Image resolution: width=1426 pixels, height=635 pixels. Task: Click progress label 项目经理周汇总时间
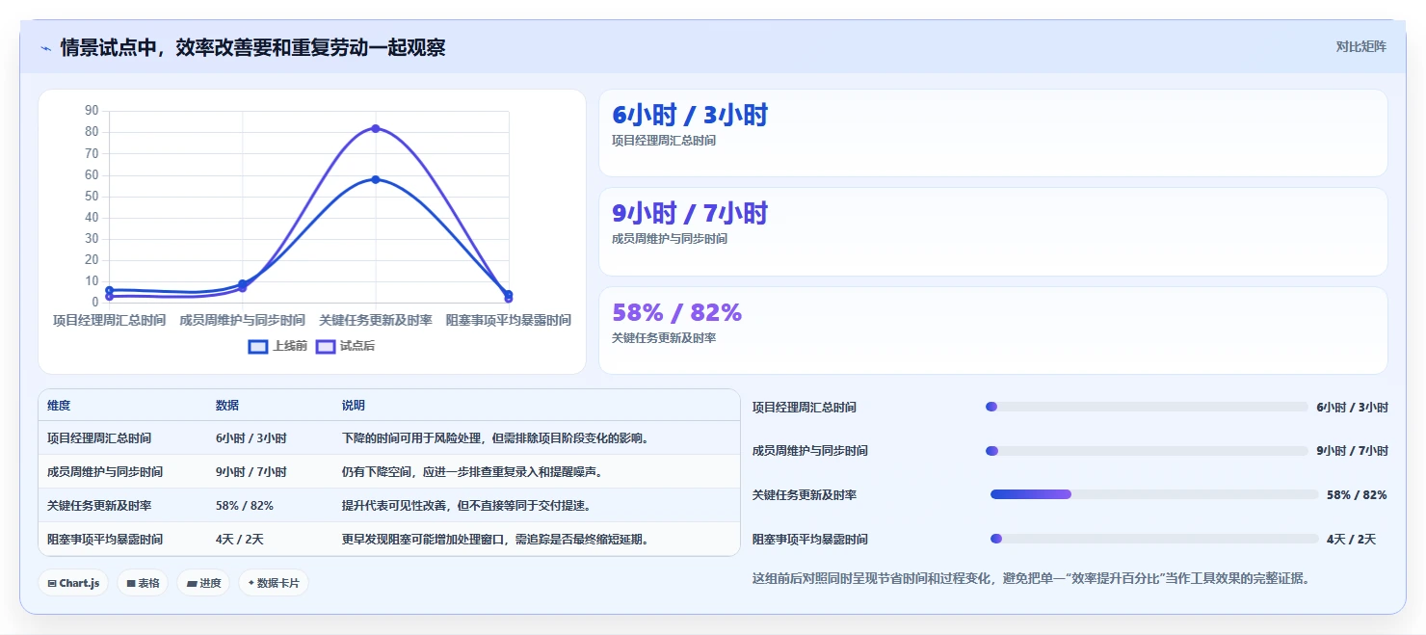[x=805, y=407]
